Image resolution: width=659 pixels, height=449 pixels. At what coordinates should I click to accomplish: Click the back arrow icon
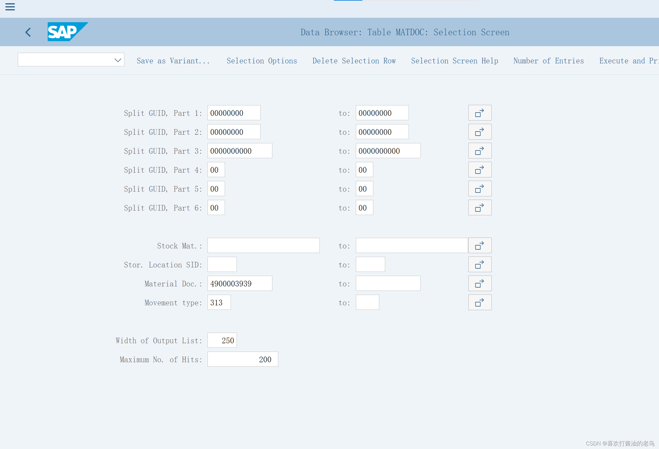[x=28, y=32]
